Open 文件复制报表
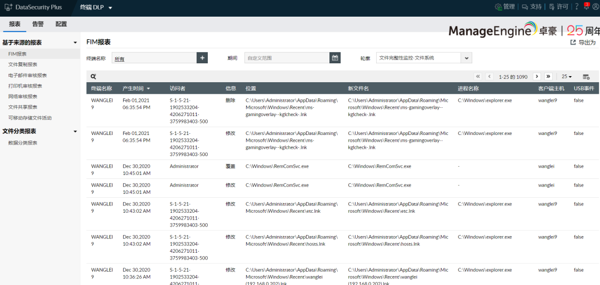 [x=23, y=64]
